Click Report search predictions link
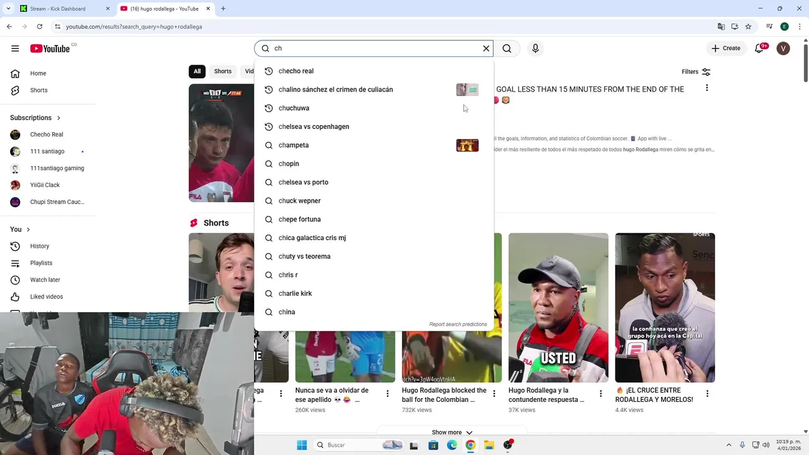 coord(458,324)
